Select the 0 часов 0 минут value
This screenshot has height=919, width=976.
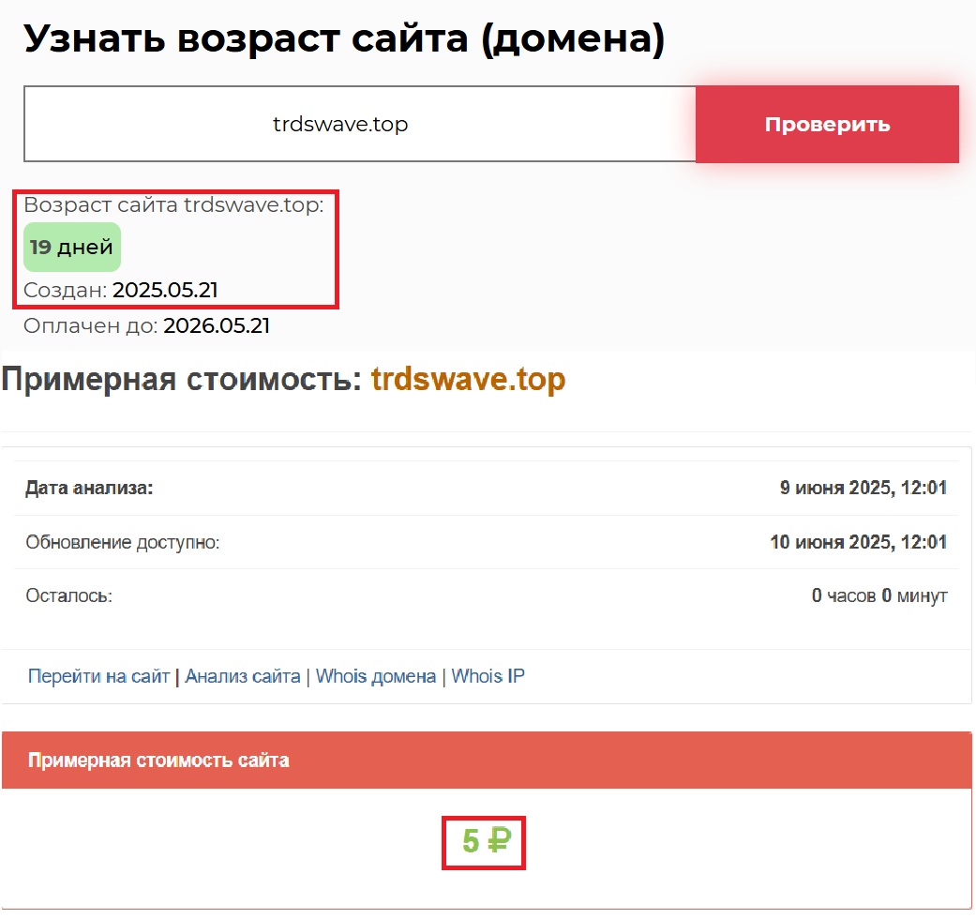[x=878, y=595]
